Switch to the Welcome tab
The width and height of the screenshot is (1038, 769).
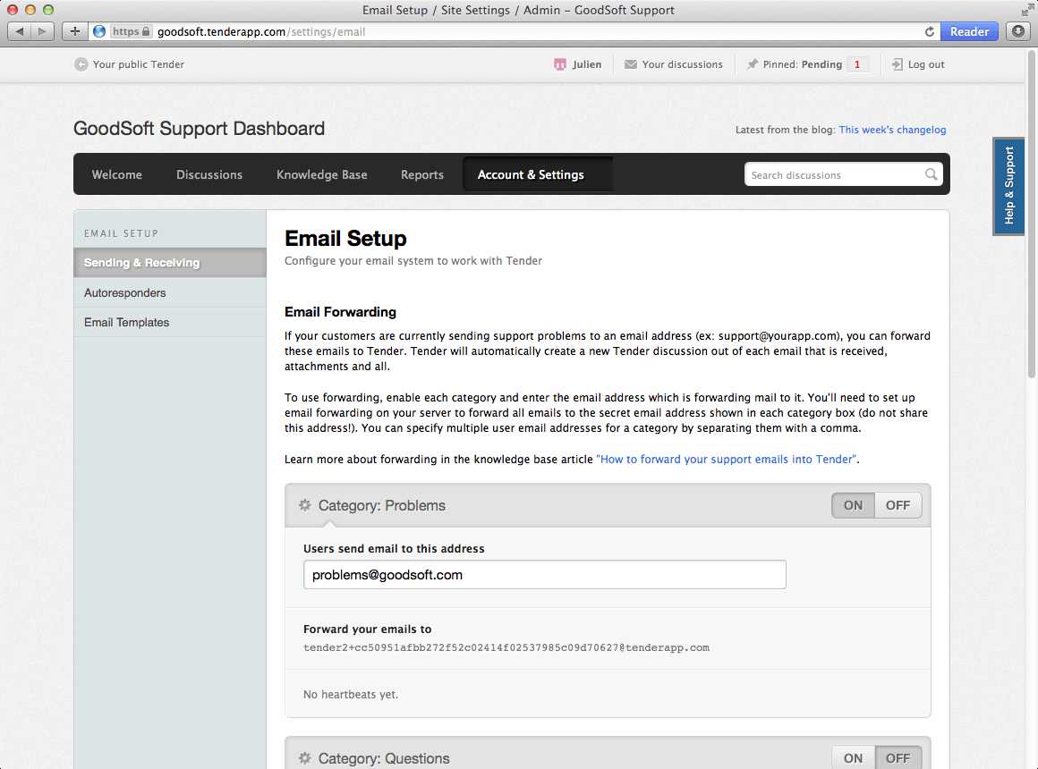click(x=116, y=174)
